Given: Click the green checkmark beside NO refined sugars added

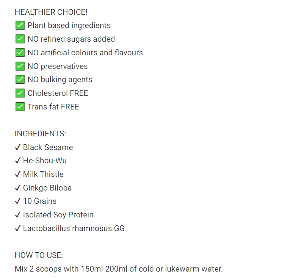Looking at the screenshot, I should (x=20, y=39).
